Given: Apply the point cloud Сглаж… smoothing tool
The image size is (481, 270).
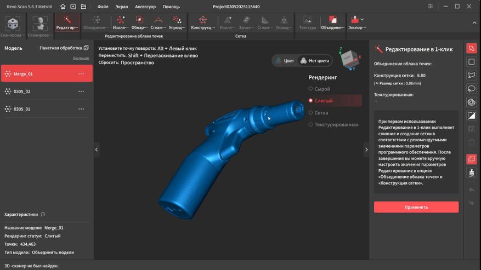Looking at the screenshot, I should [158, 22].
